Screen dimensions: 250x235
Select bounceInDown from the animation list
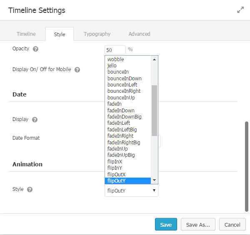point(124,78)
